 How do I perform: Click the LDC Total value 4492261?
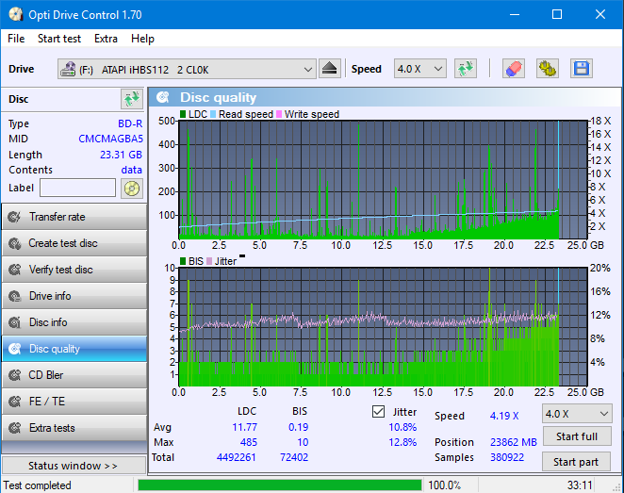click(x=236, y=457)
